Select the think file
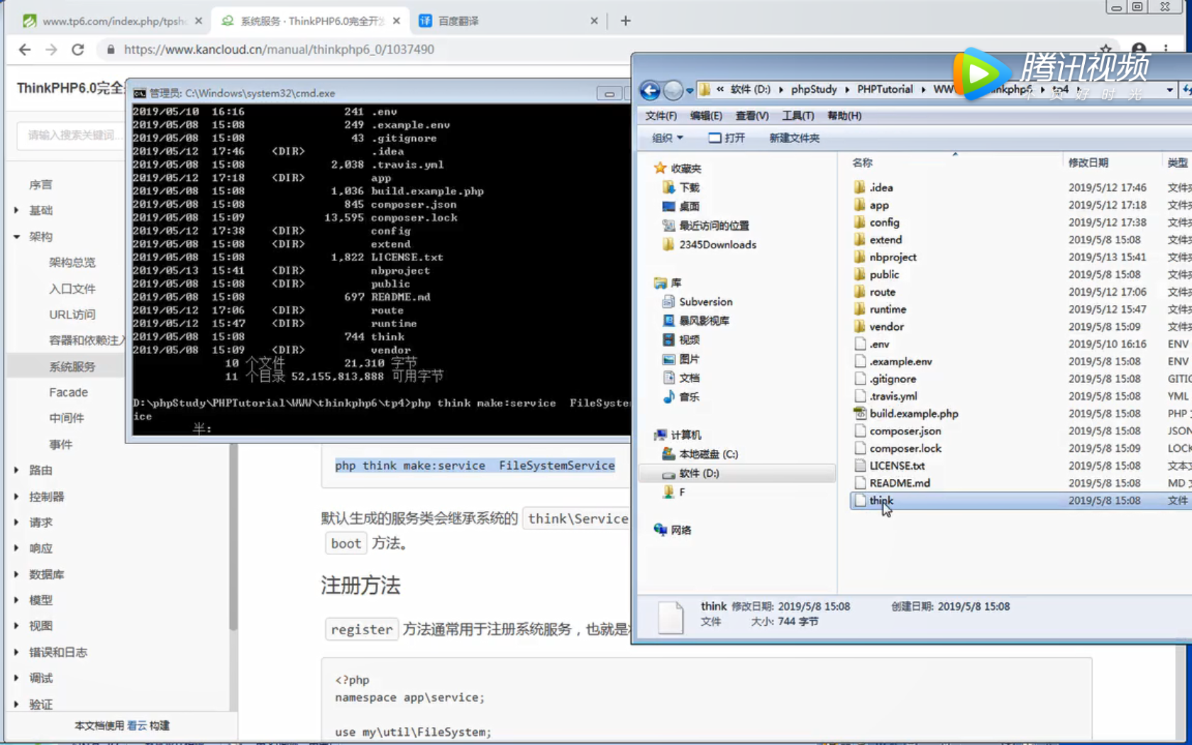 [x=881, y=500]
